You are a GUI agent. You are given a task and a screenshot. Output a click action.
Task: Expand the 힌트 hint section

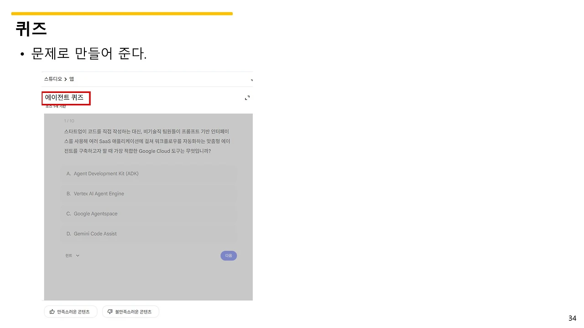coord(72,256)
